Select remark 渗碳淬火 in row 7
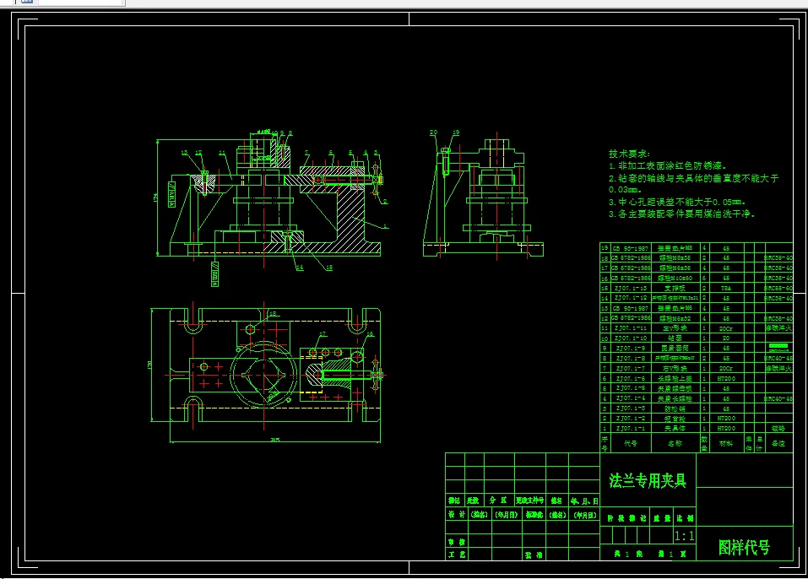 [778, 368]
